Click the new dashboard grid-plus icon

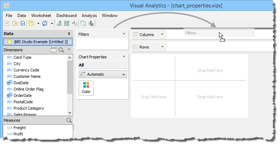tap(67, 24)
